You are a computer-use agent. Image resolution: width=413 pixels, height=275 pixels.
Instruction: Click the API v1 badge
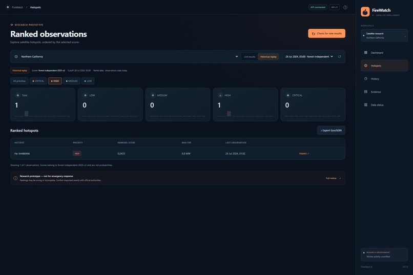[x=335, y=7]
